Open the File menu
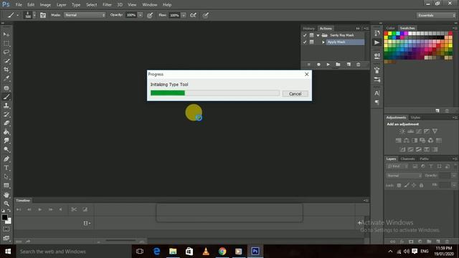This screenshot has height=258, width=459. tap(19, 5)
